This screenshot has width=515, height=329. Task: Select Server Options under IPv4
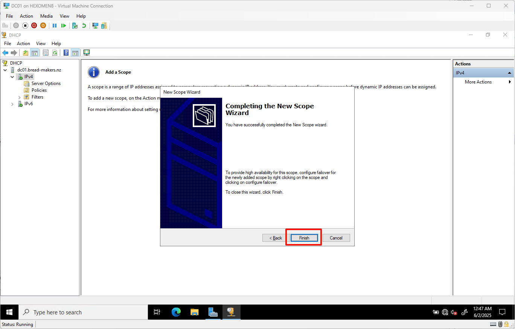point(46,83)
